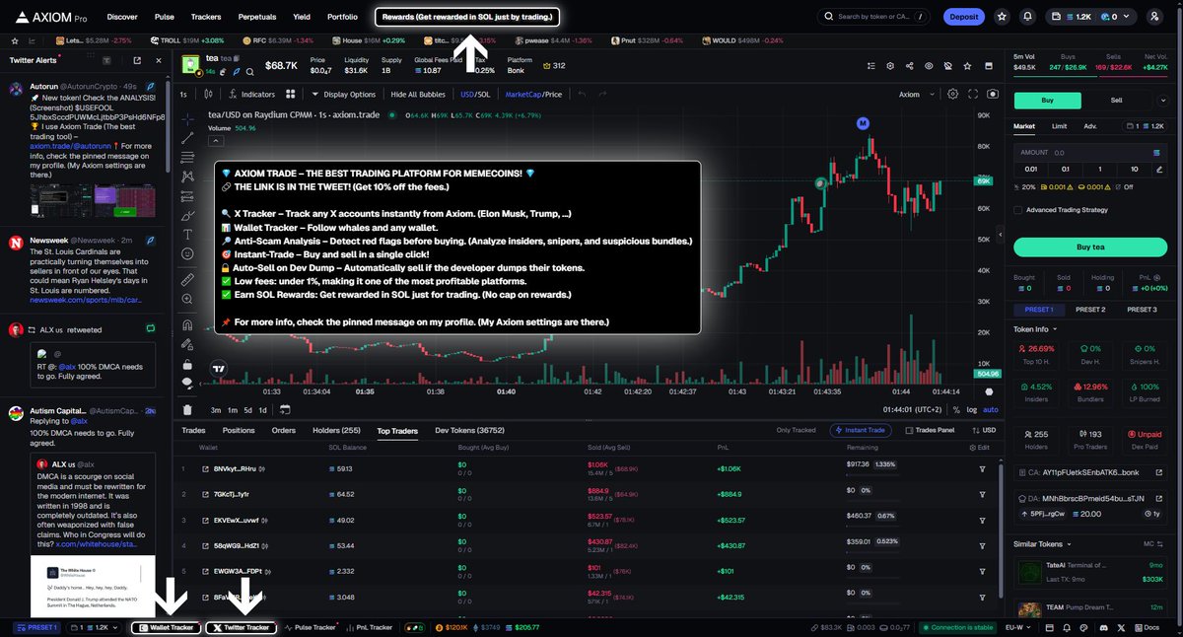
Task: Go to the Pulse menu
Action: 165,17
